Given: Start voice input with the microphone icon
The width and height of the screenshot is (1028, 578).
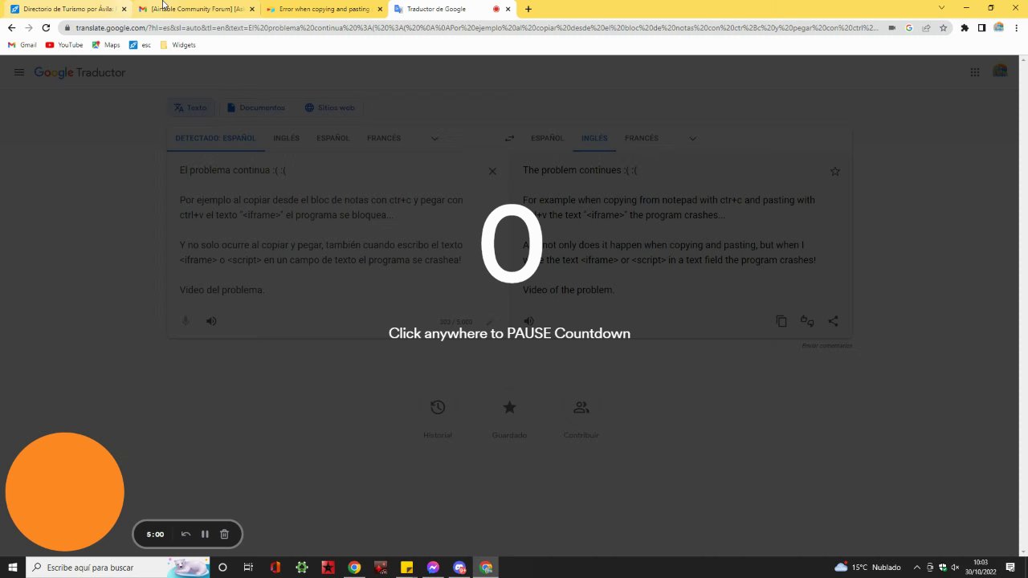Looking at the screenshot, I should (x=186, y=321).
